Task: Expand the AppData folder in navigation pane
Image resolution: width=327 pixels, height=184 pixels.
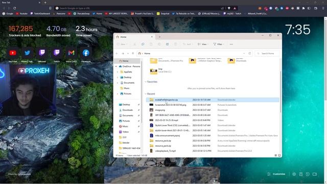Action: pyautogui.click(x=118, y=72)
